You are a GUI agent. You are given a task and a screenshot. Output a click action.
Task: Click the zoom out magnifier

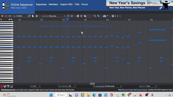(95, 16)
